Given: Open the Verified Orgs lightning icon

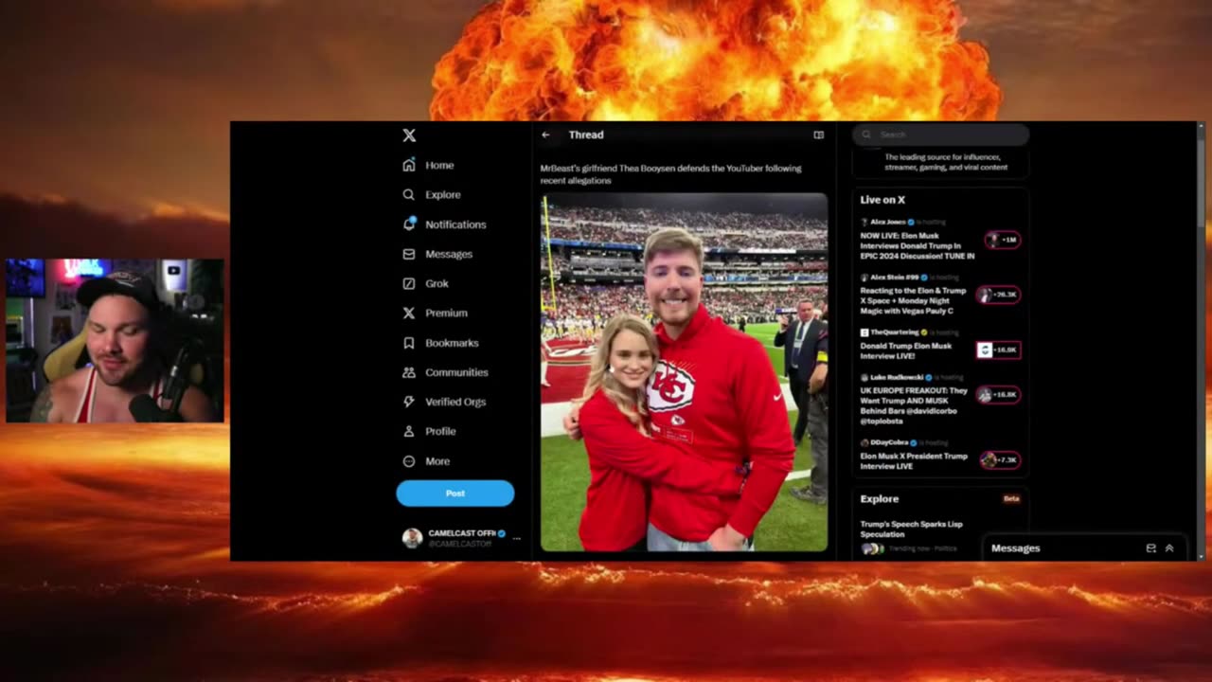Looking at the screenshot, I should pyautogui.click(x=409, y=402).
